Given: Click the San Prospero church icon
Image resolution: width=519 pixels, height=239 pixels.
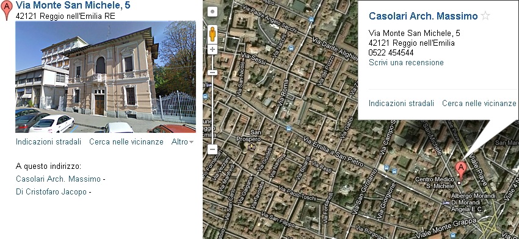Looking at the screenshot, I should [x=251, y=146].
